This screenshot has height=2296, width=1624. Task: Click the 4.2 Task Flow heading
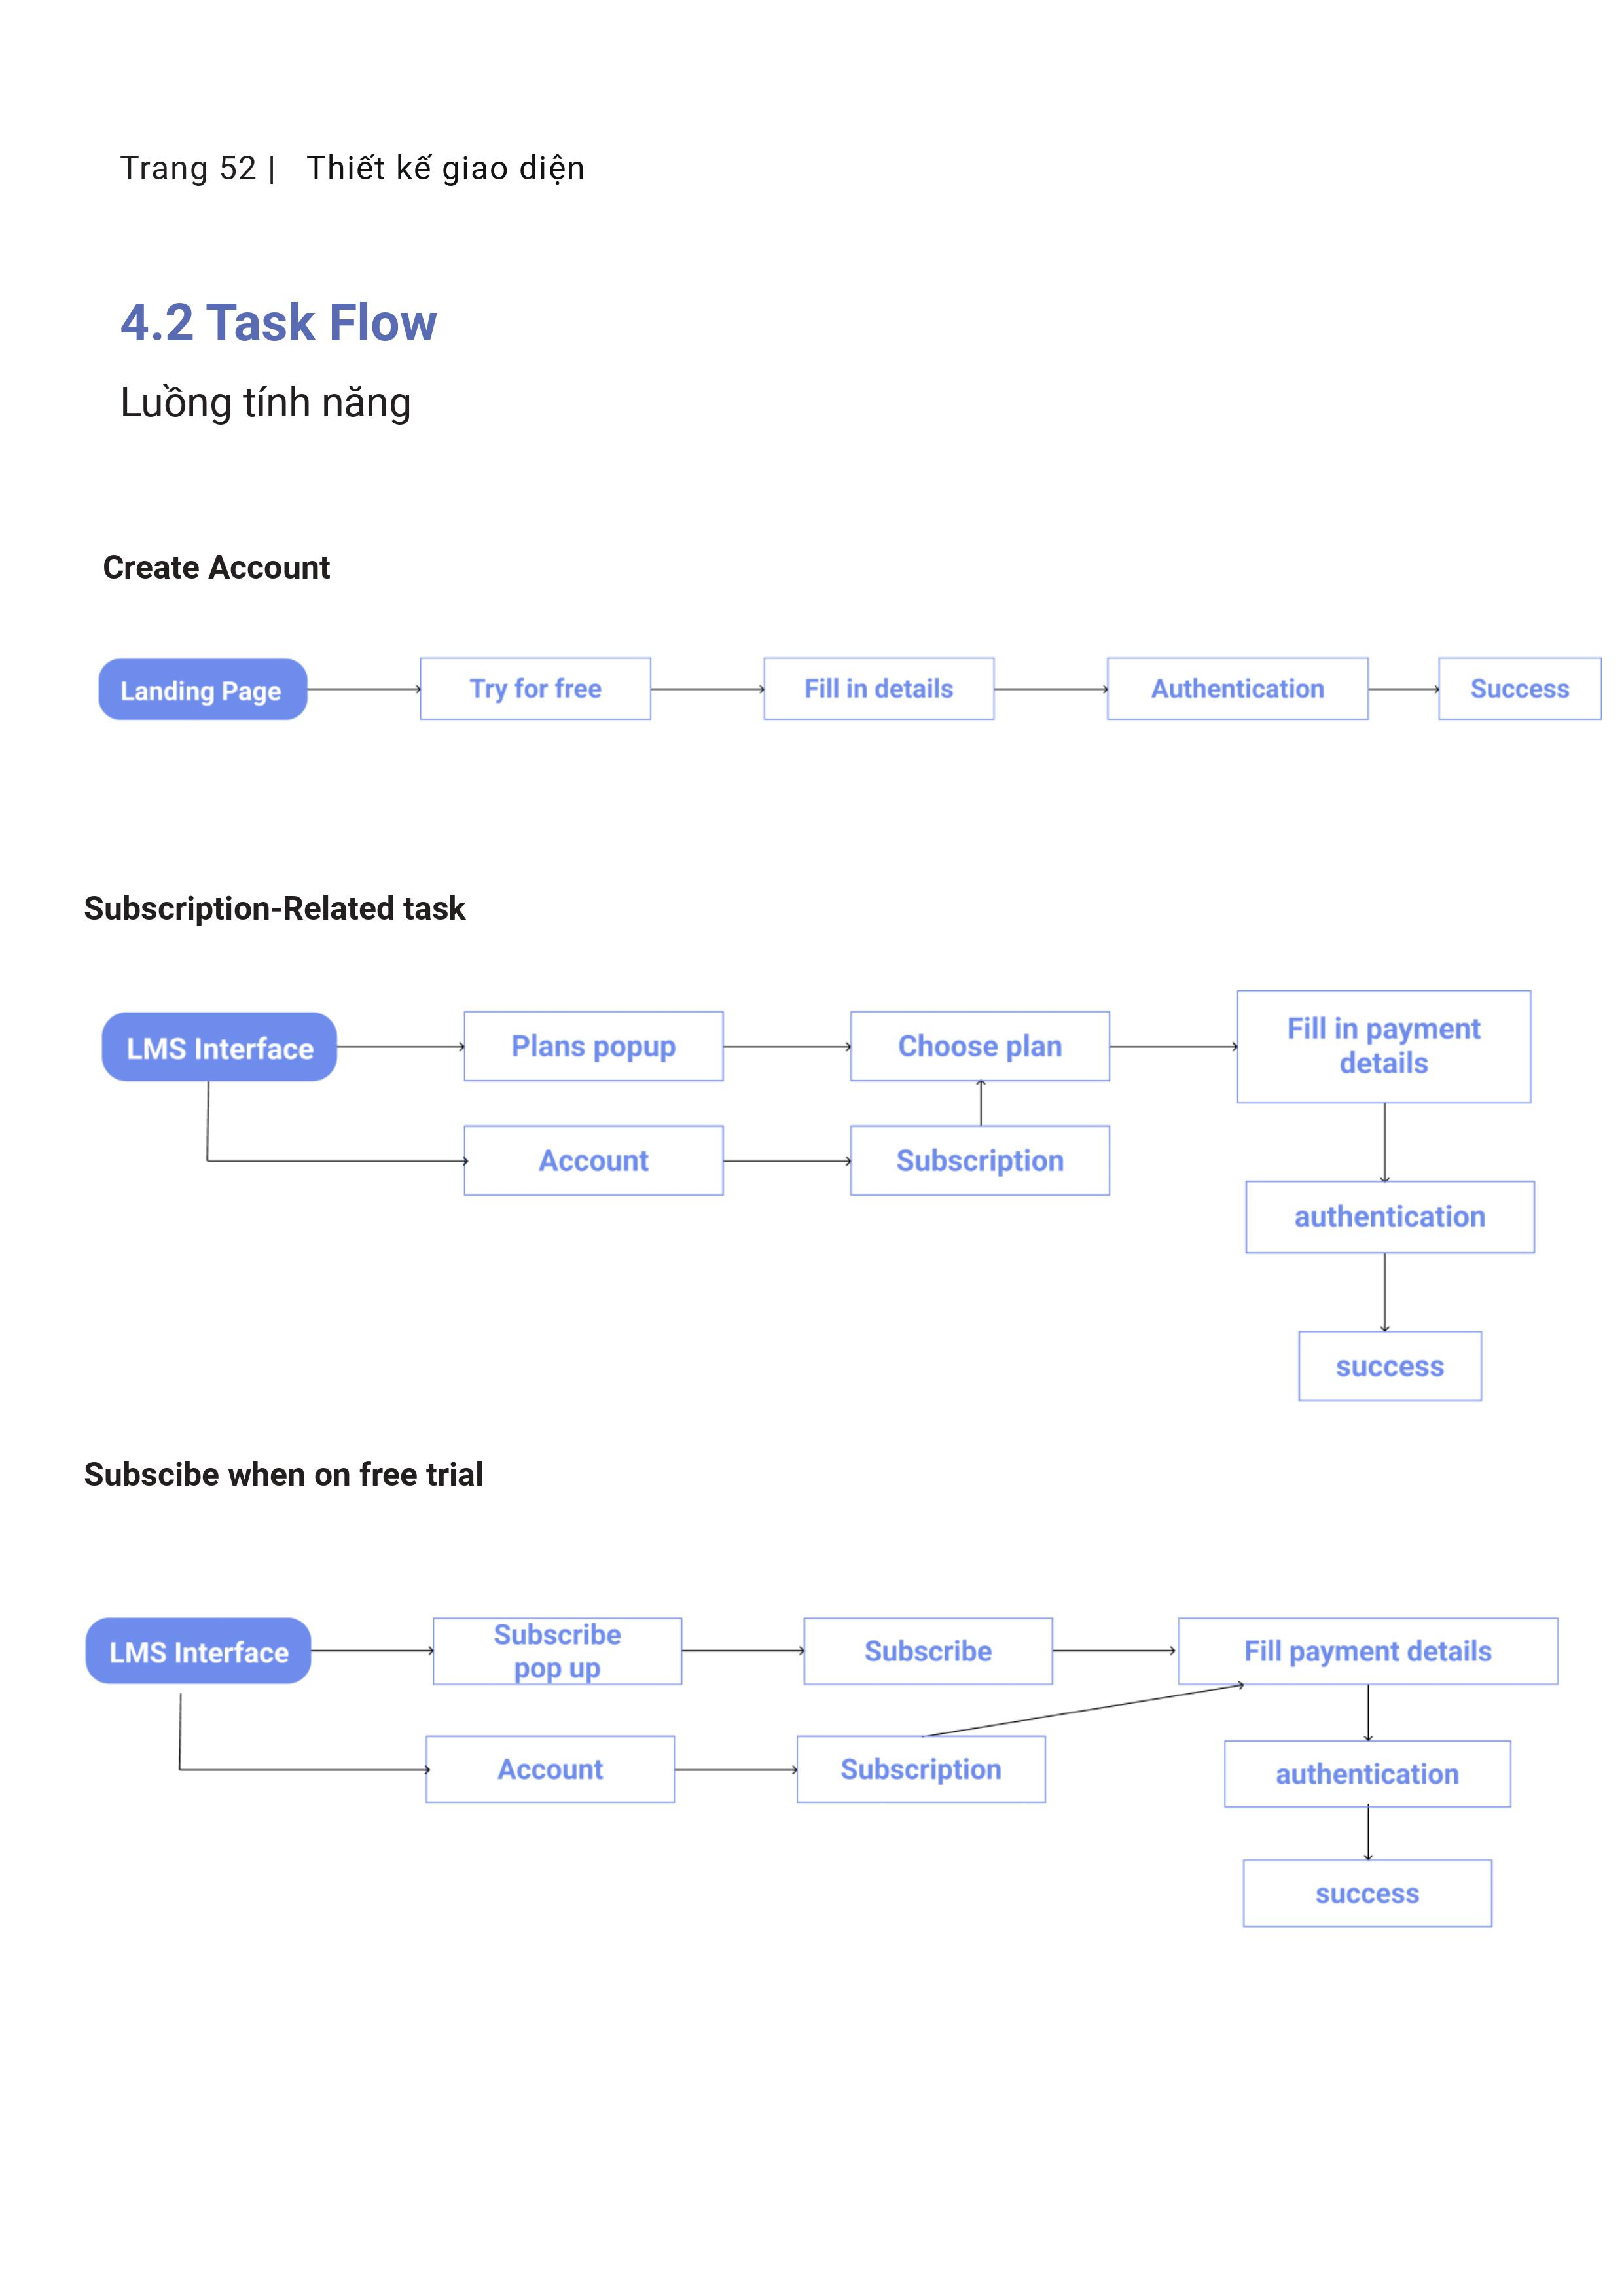(x=278, y=323)
